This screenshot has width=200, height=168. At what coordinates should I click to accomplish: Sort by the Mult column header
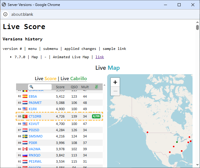85,87
